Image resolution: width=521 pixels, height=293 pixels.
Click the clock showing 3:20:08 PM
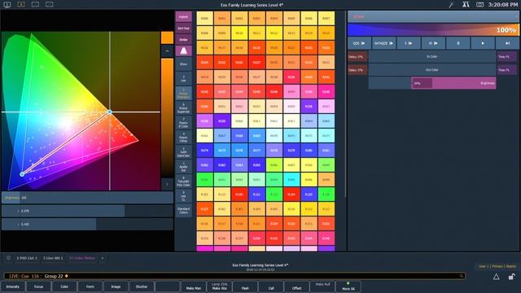[503, 5]
